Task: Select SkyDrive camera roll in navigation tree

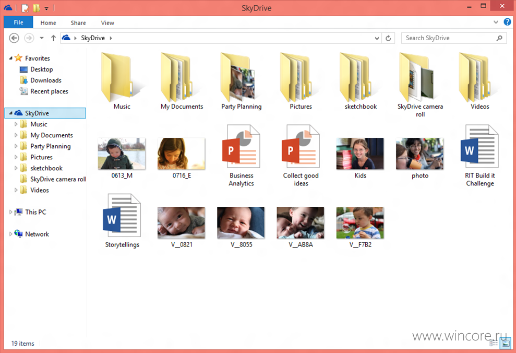Action: [x=58, y=179]
